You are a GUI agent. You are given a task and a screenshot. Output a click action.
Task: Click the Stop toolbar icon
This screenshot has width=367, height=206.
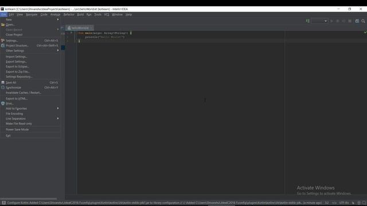[350, 21]
